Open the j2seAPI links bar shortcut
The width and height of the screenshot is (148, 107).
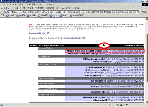(x=10, y=15)
